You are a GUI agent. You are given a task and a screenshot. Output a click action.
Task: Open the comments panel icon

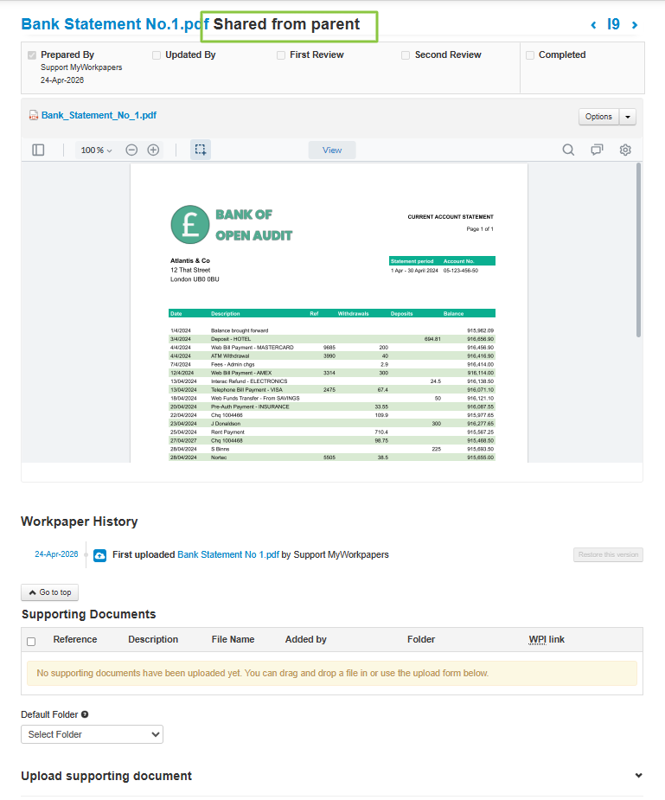click(597, 150)
